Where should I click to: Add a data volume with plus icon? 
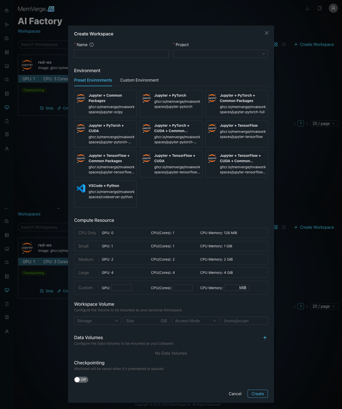click(x=265, y=338)
